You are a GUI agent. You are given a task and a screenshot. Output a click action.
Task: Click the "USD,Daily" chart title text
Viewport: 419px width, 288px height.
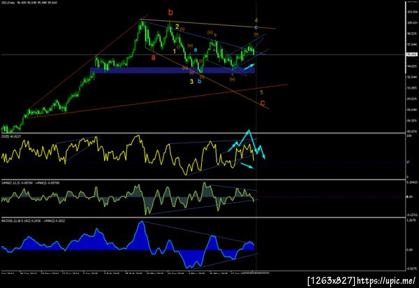pyautogui.click(x=8, y=3)
